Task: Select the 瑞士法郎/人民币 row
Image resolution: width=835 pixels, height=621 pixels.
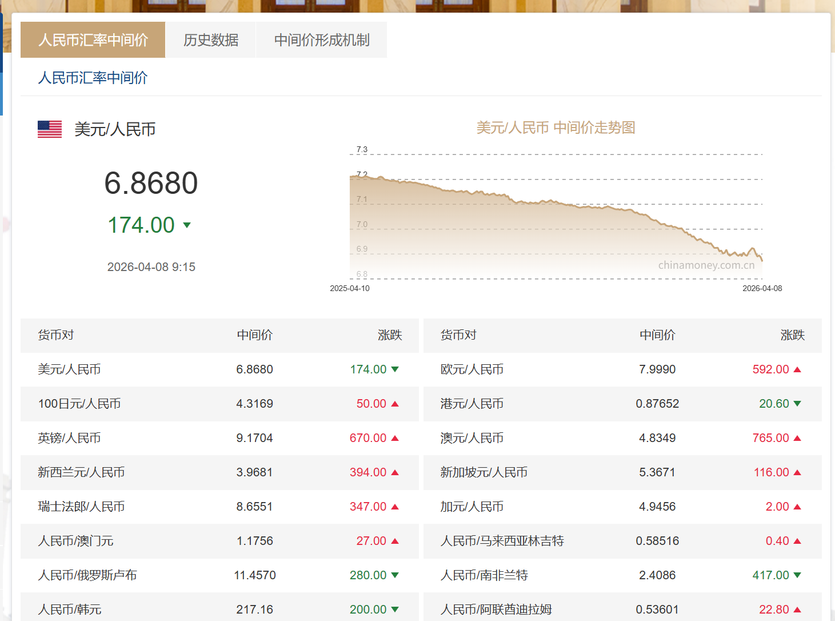Action: click(219, 507)
